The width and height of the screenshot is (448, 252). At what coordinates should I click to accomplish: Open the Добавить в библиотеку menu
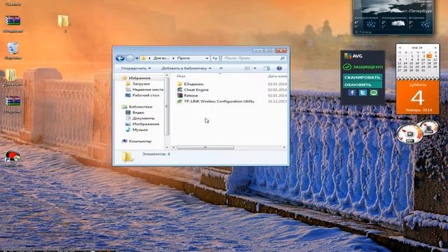(x=186, y=69)
